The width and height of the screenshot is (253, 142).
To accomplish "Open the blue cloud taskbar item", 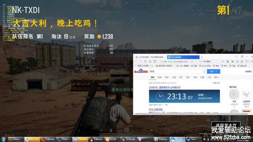I will (x=80, y=140).
